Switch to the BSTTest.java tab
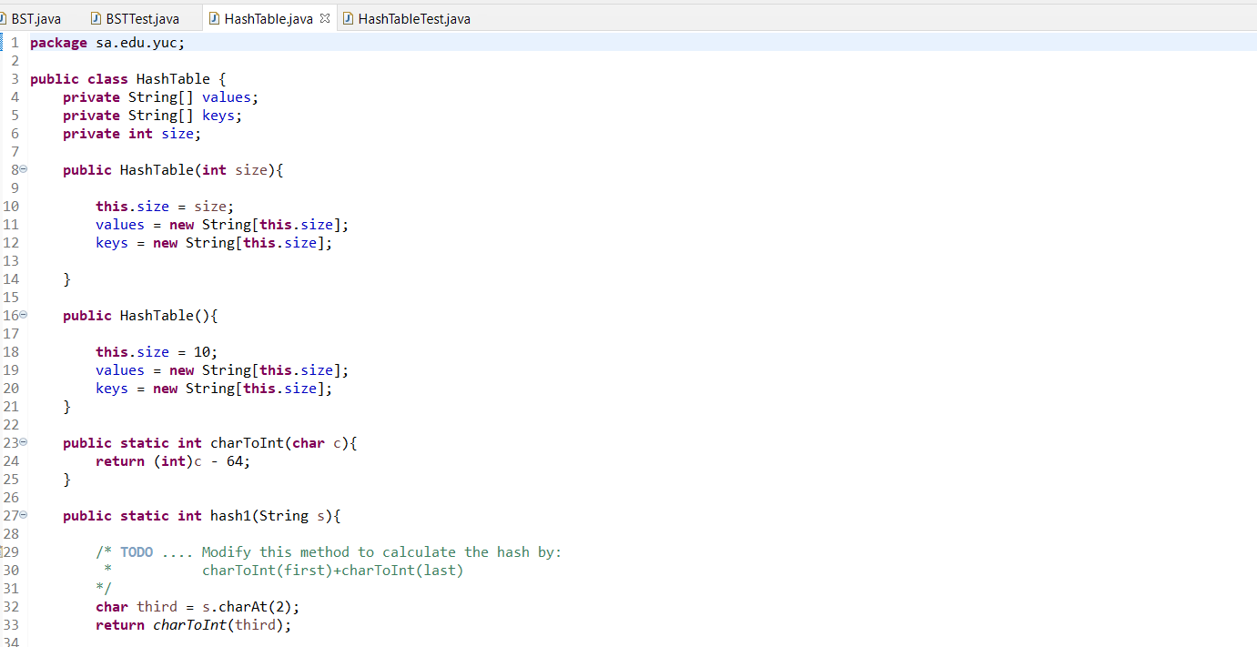The image size is (1257, 647). pos(141,16)
